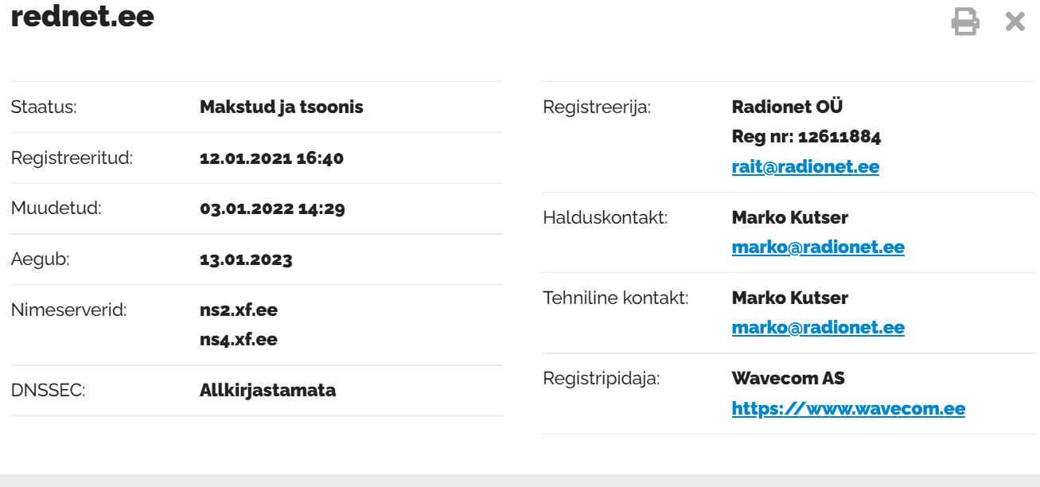Select the rednet.ee domain heading

pos(83,16)
